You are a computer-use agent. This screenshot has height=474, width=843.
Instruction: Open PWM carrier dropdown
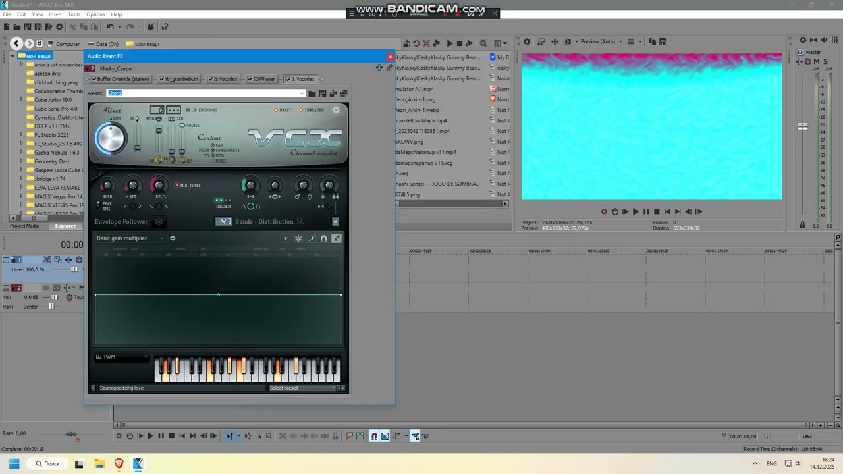point(122,357)
